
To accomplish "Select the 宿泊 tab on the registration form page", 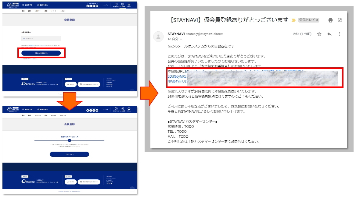I will point(23,11).
